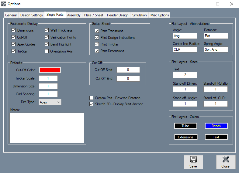Enable the Orientation Axis checkbox
This screenshot has height=173, width=239.
(x=47, y=51)
